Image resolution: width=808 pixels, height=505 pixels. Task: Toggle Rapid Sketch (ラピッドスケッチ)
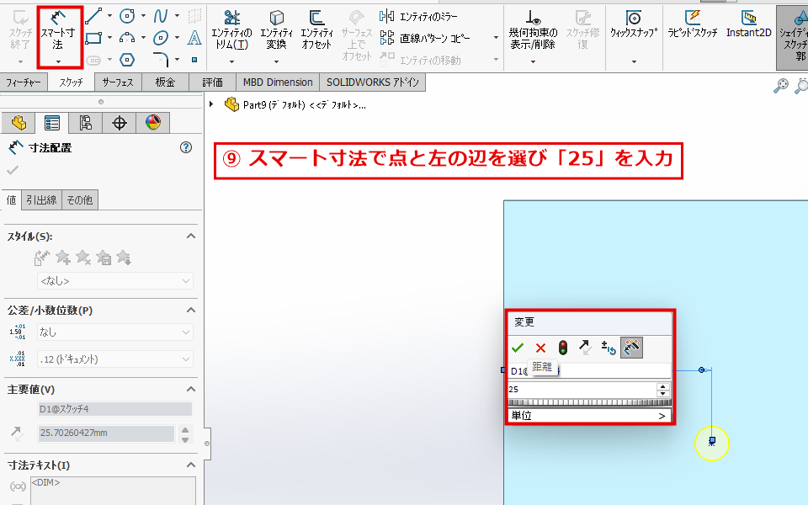coord(693,24)
